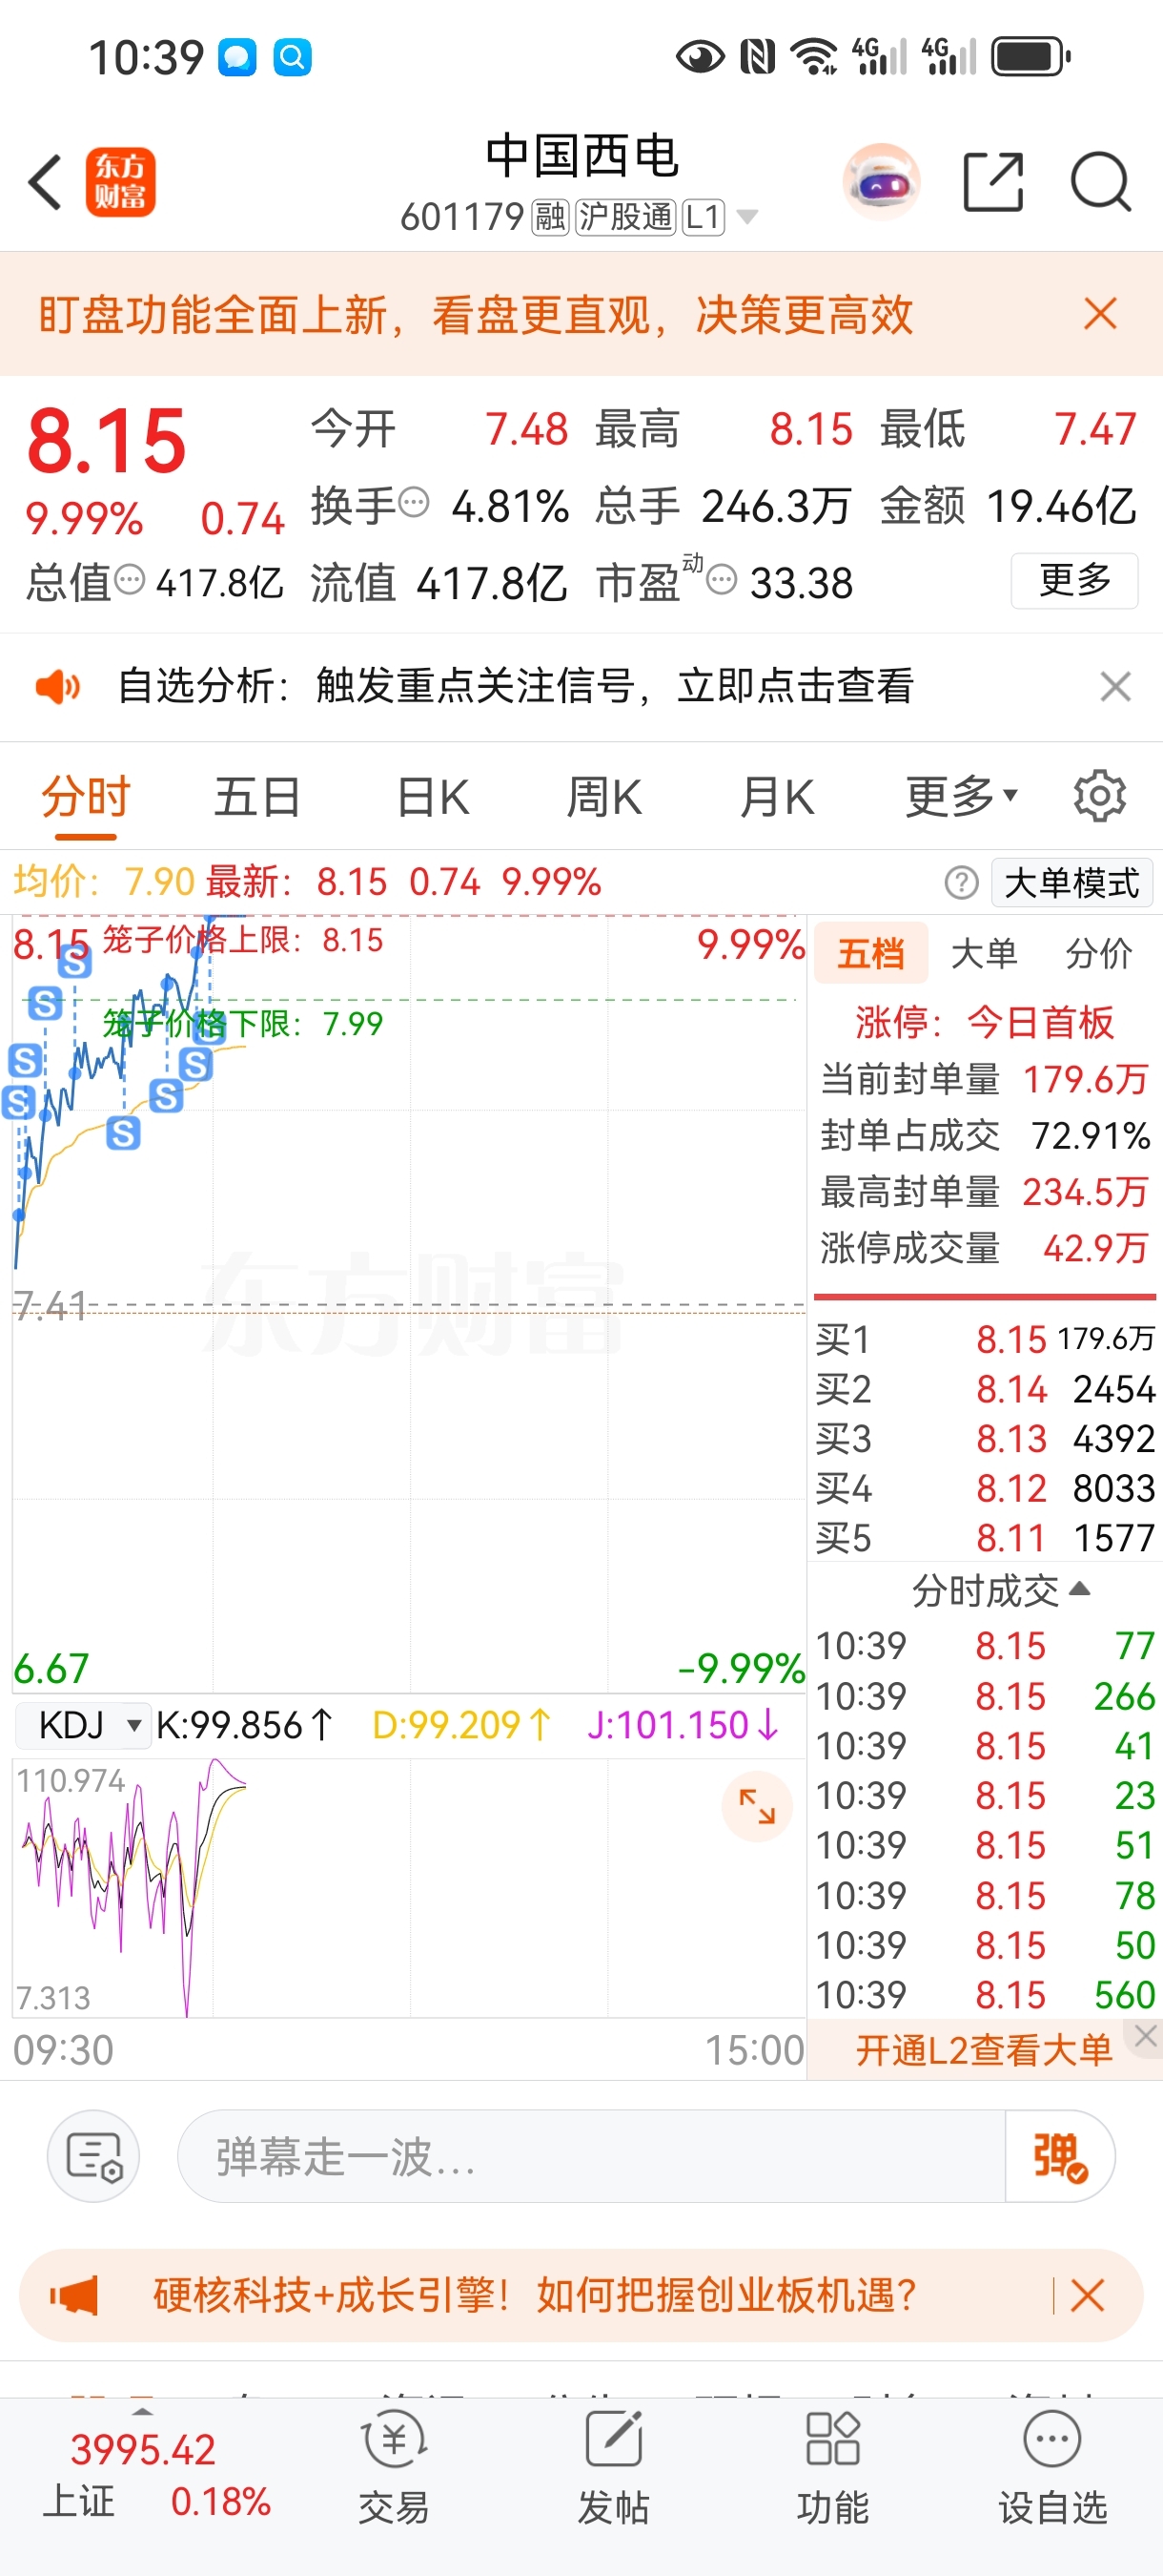The height and width of the screenshot is (2576, 1163).
Task: Open the KDJ indicator dropdown
Action: click(83, 1725)
